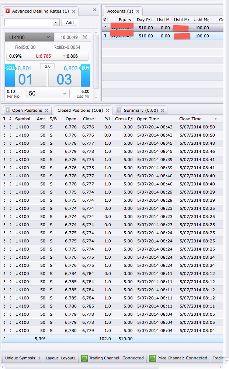Viewport: 229px width, 369px height.
Task: Remove the UK100 rate tile
Action: [x=85, y=37]
